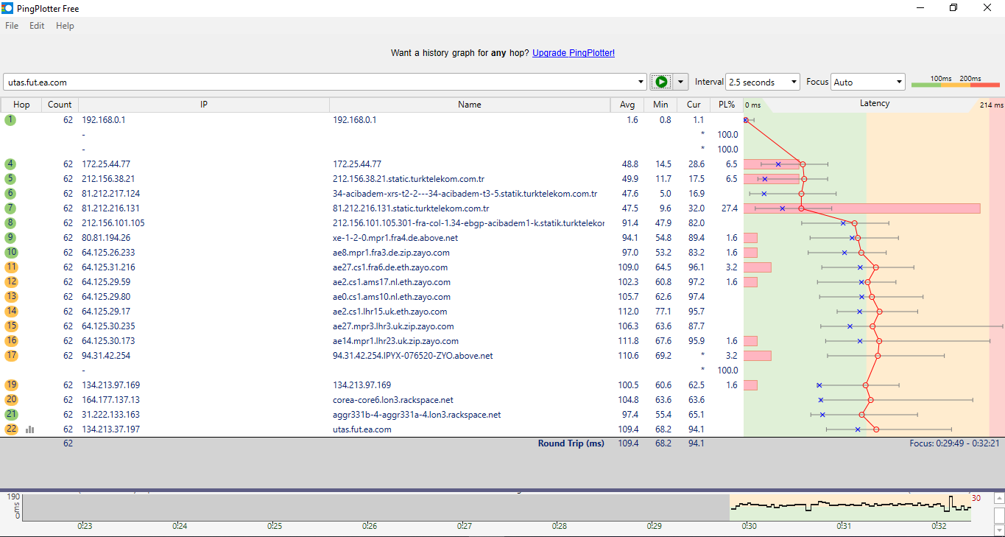The width and height of the screenshot is (1005, 537).
Task: Click the hop 7 circle icon
Action: [x=10, y=208]
